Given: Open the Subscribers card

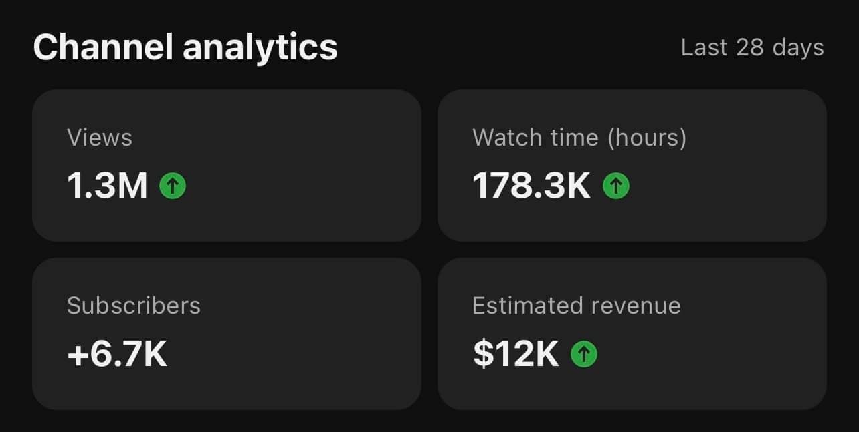Looking at the screenshot, I should click(x=227, y=334).
